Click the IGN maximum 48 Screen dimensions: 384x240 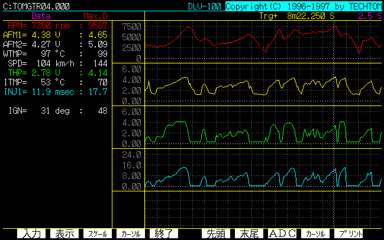[x=102, y=111]
